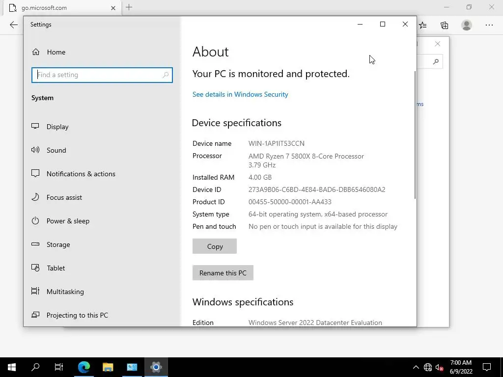Click the Device ID value 273A9B06-C6BD
503x377 pixels.
(x=317, y=189)
